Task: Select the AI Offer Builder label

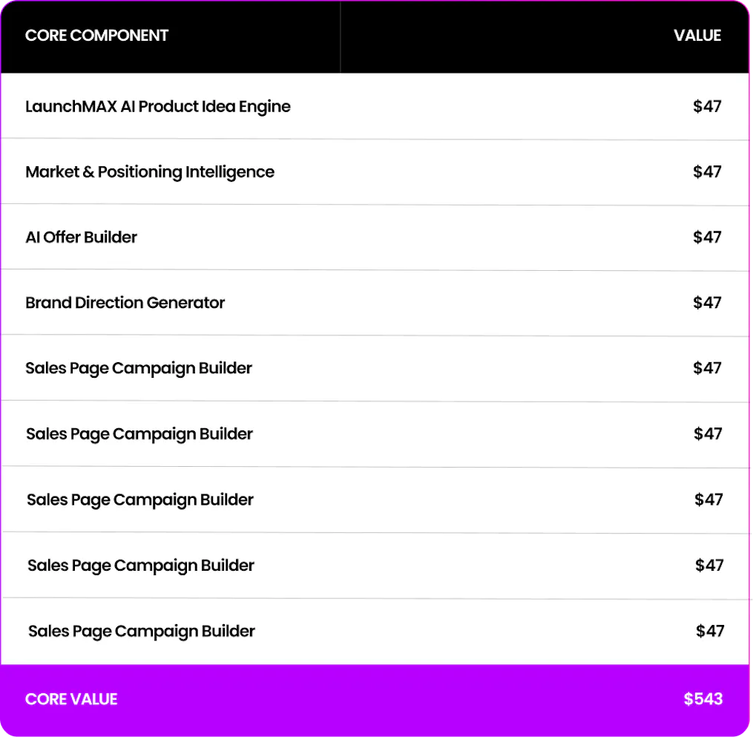Action: click(81, 237)
